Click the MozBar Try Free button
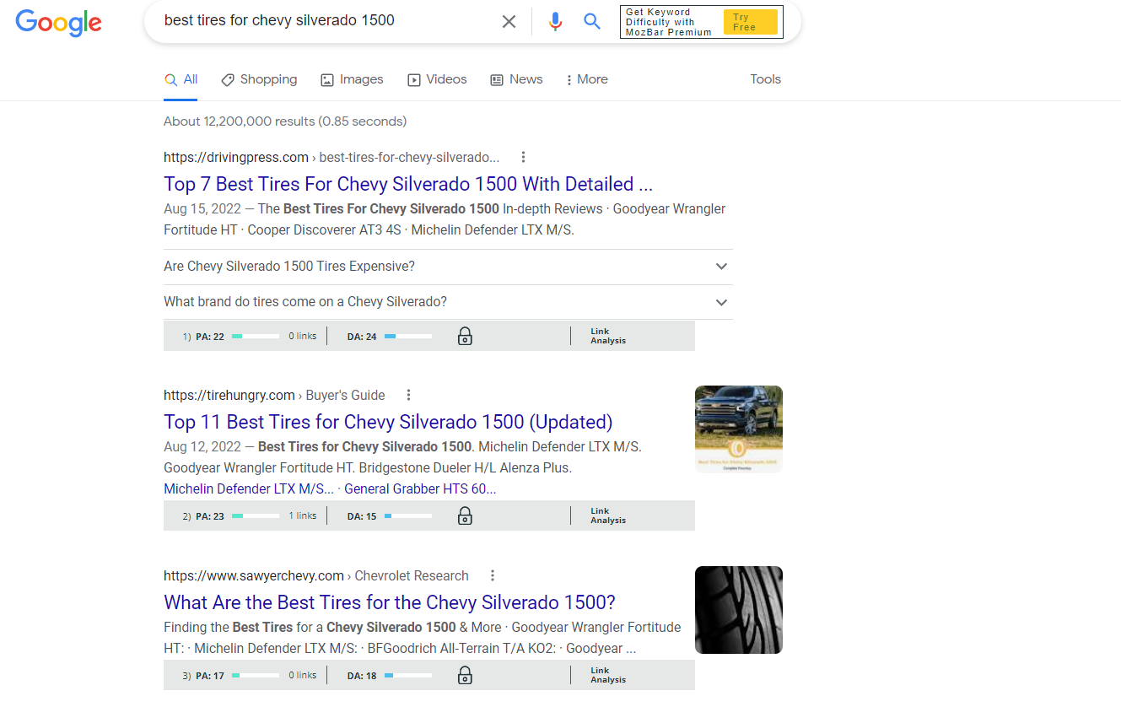Screen dimensions: 1121x707 pos(751,22)
